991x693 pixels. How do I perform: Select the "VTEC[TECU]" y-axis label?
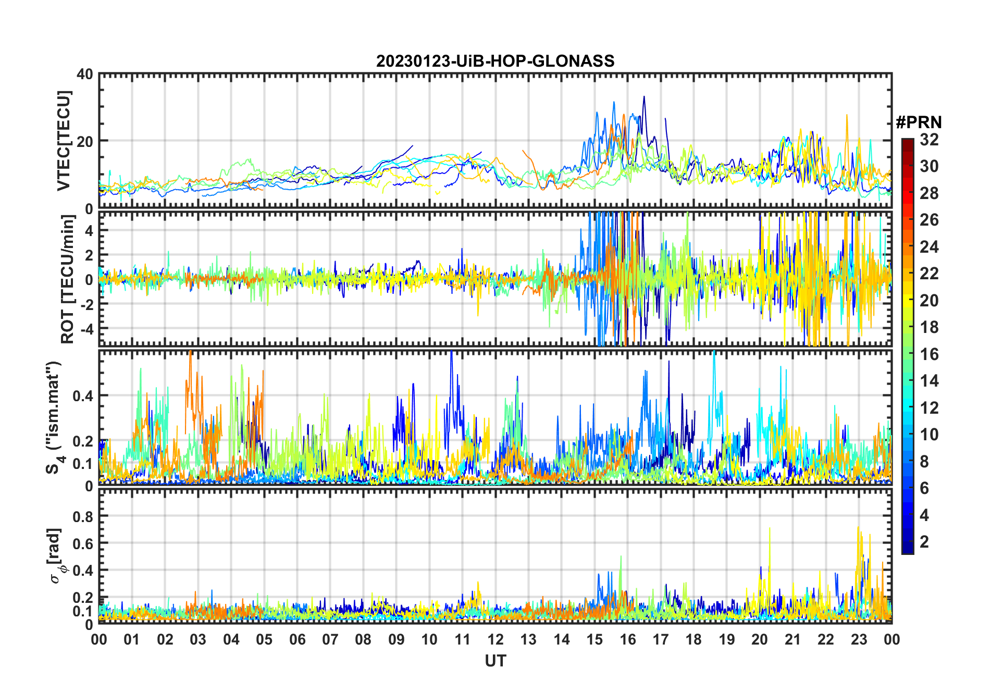64,141
